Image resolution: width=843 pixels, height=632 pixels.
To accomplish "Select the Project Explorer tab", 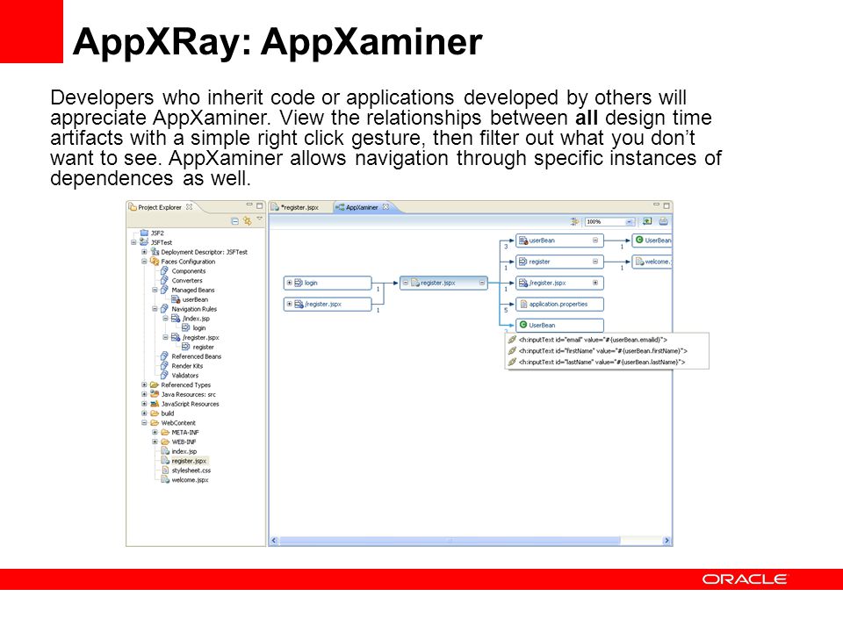I will [160, 207].
